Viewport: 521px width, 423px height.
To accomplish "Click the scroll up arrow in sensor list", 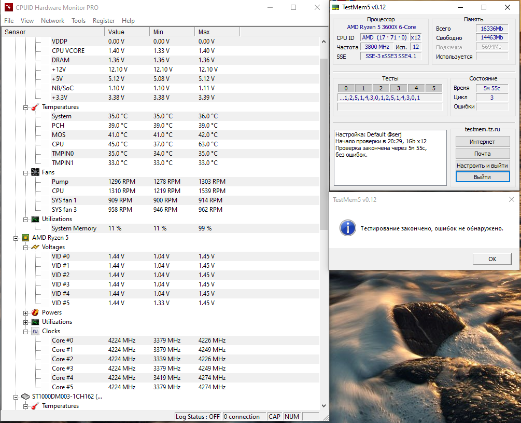I will click(x=323, y=42).
